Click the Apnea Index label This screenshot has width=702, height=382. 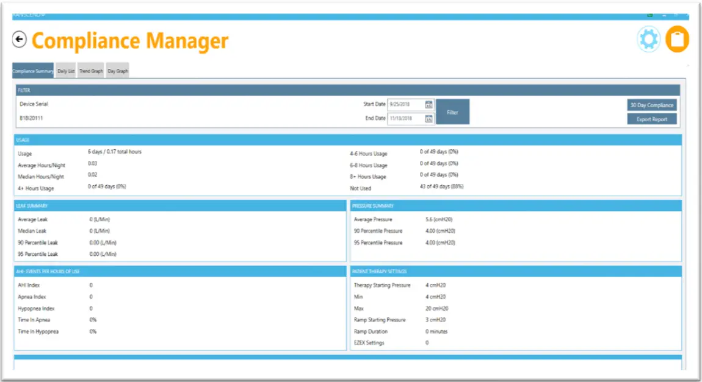32,297
